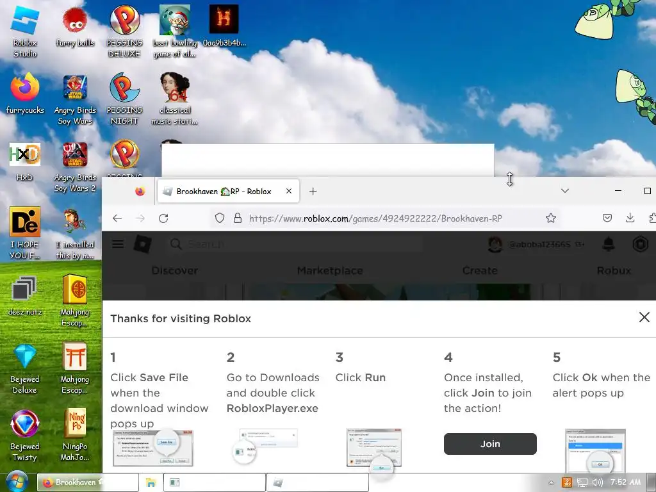Open Bejewed Twisty desktop icon
The width and height of the screenshot is (656, 492).
tap(25, 435)
